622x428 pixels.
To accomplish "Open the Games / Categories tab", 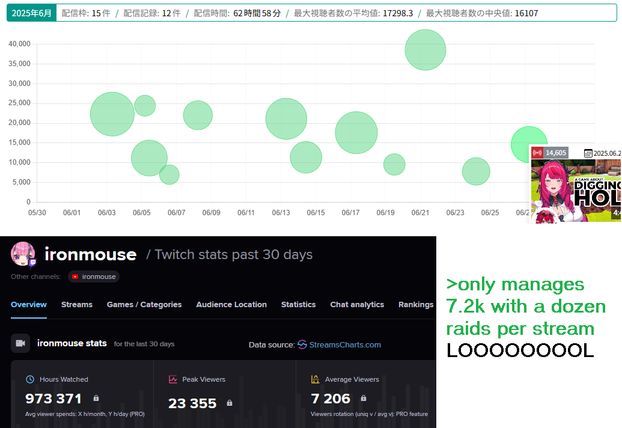I will click(144, 304).
